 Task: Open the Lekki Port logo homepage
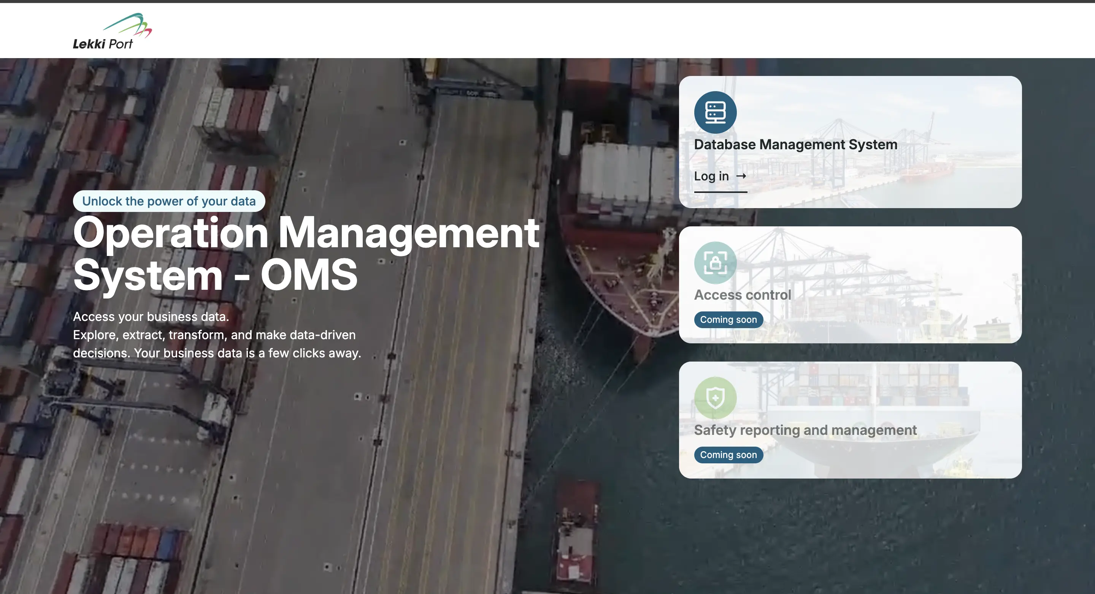tap(113, 31)
